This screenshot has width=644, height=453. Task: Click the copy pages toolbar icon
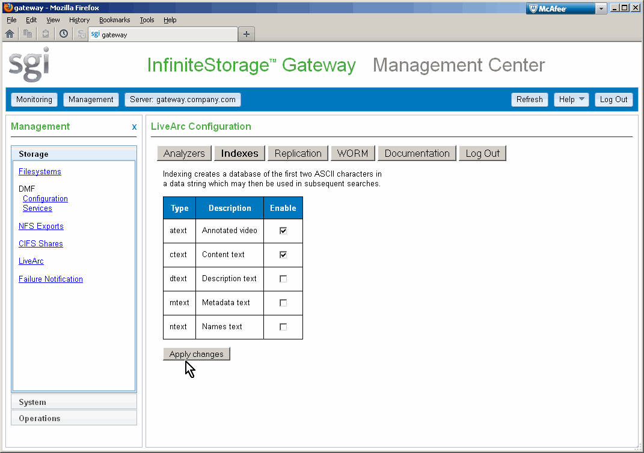point(28,34)
